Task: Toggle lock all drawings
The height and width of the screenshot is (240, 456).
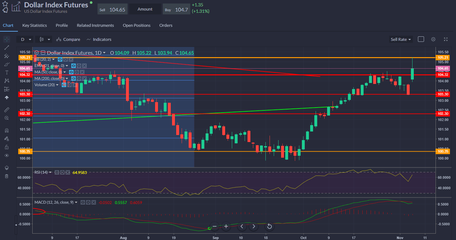Action: click(x=7, y=147)
